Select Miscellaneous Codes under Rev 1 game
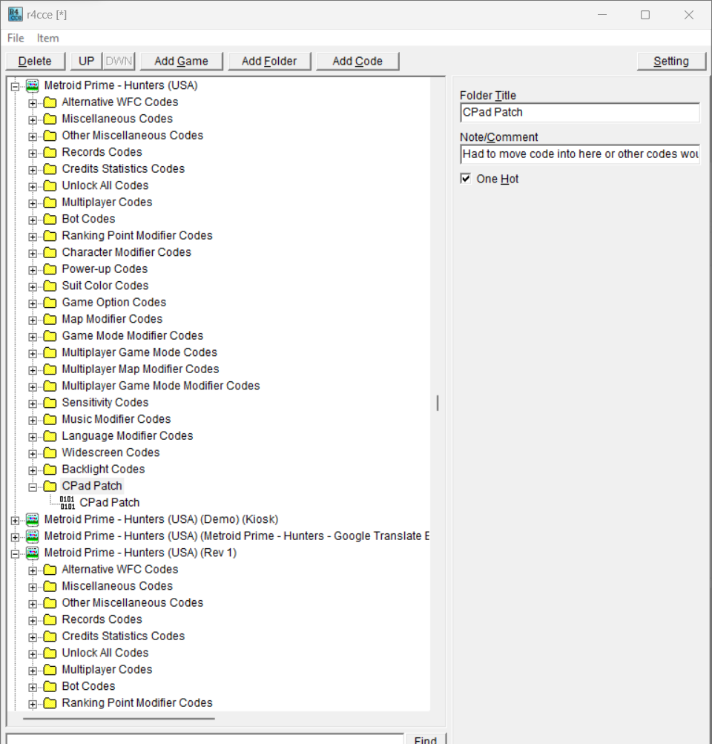The height and width of the screenshot is (744, 712). coord(117,586)
